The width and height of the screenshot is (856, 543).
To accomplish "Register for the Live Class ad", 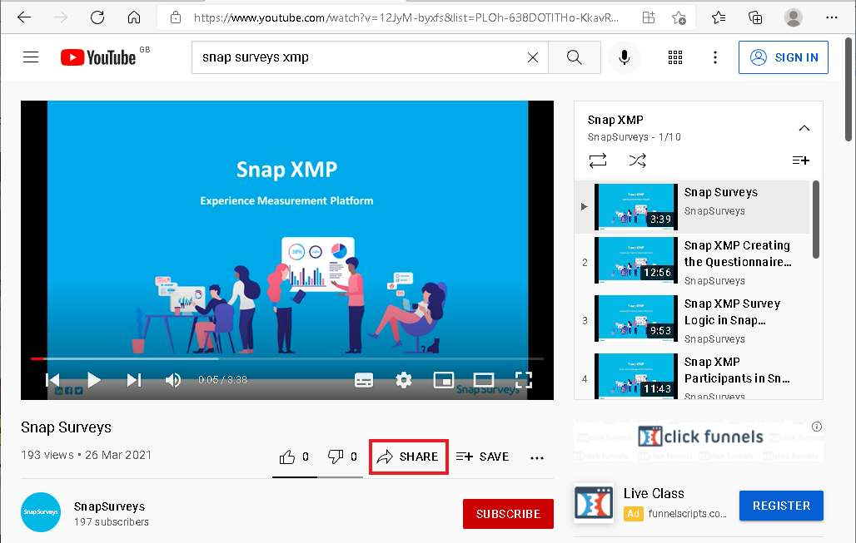I will 781,506.
